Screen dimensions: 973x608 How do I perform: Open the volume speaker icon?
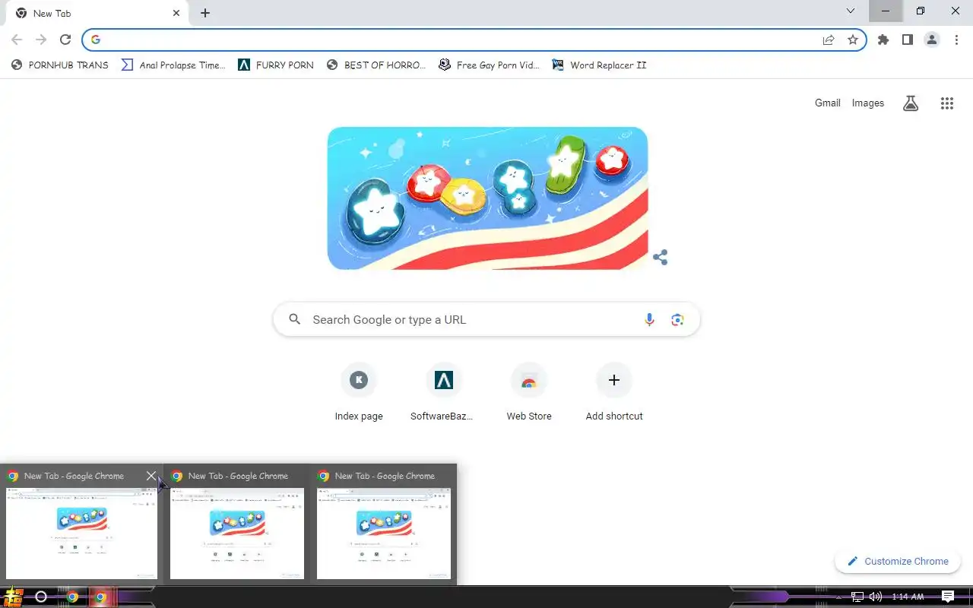tap(875, 597)
